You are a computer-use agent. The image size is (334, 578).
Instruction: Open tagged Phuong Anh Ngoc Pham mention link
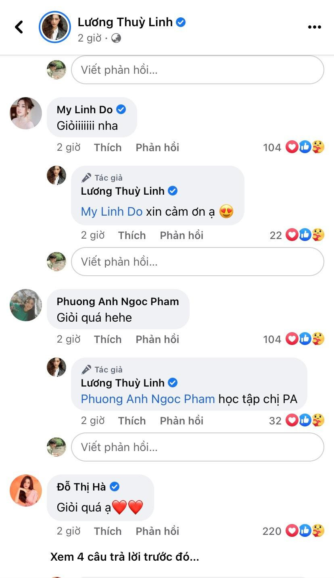(x=148, y=399)
